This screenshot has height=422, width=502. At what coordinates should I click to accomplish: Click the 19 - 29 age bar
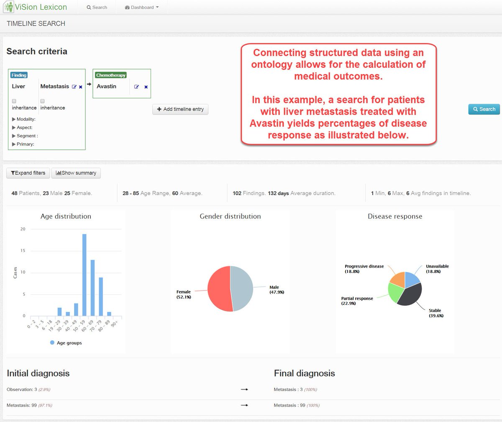[x=59, y=311]
